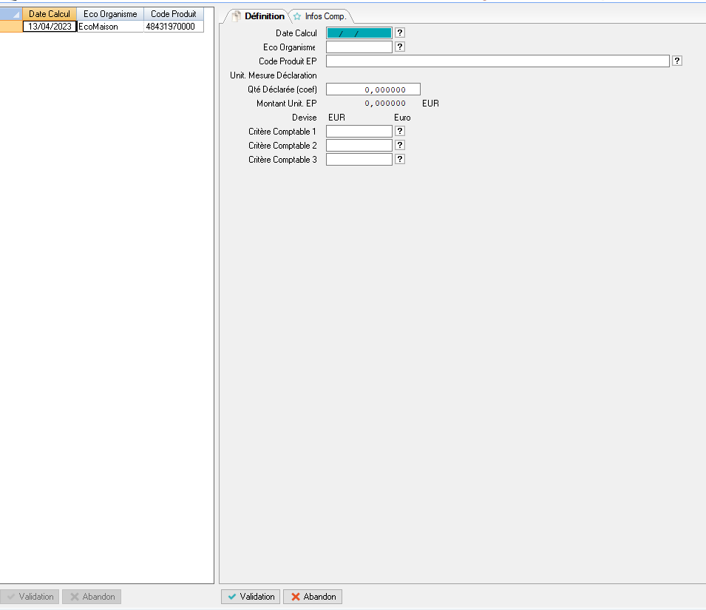
Task: Select the 13/04/2023 date cell
Action: pos(50,27)
